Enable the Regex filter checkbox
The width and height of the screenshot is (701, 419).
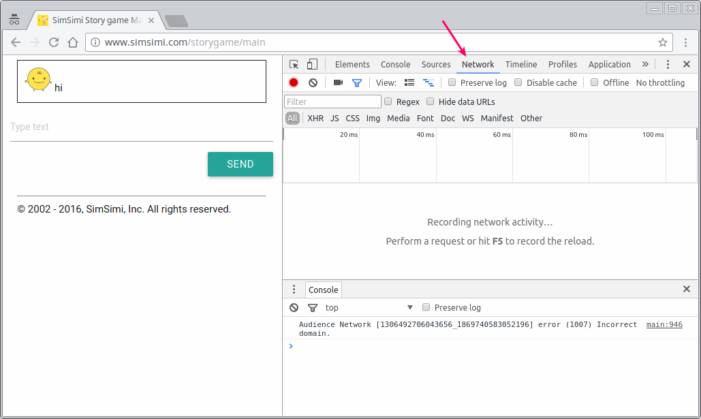(388, 102)
